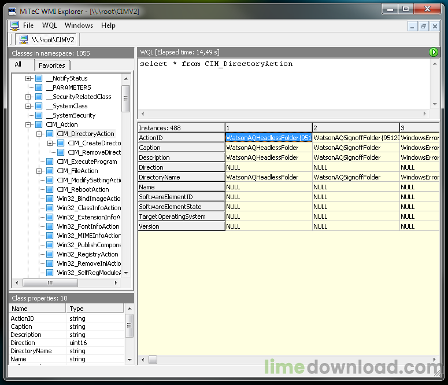Click column 2 header in results grid

tap(356, 128)
